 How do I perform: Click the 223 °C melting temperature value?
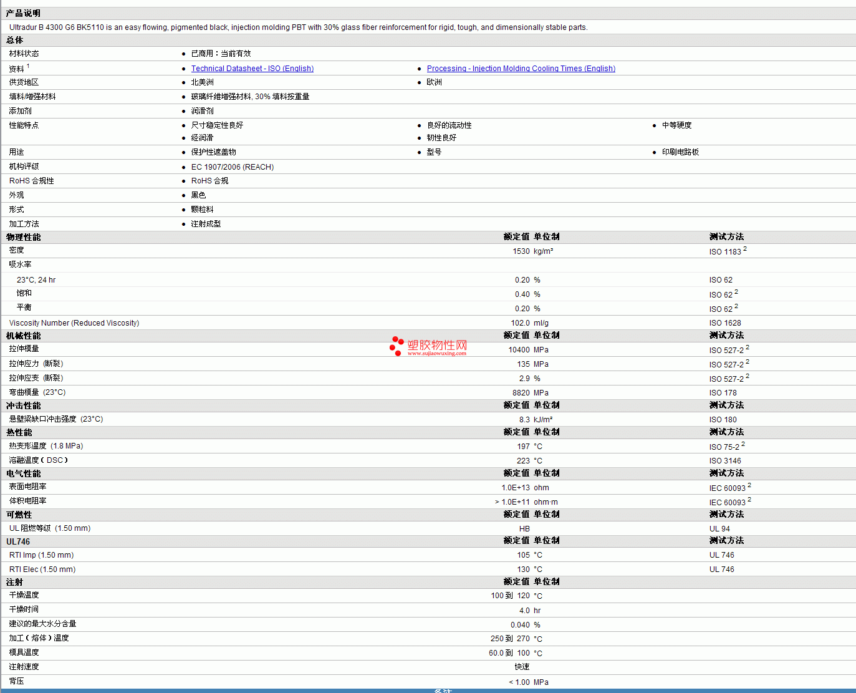pos(529,461)
